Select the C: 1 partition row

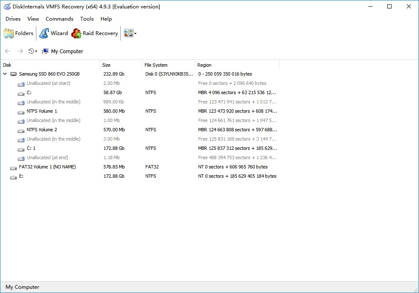click(x=140, y=148)
